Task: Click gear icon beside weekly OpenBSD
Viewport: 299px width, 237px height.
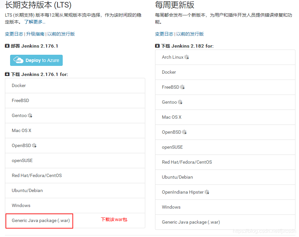Action: coord(184,132)
